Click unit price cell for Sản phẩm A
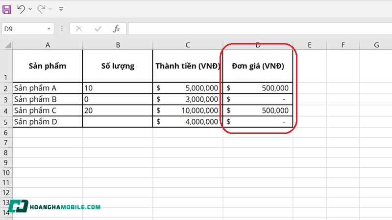The width and height of the screenshot is (392, 220). pos(258,88)
